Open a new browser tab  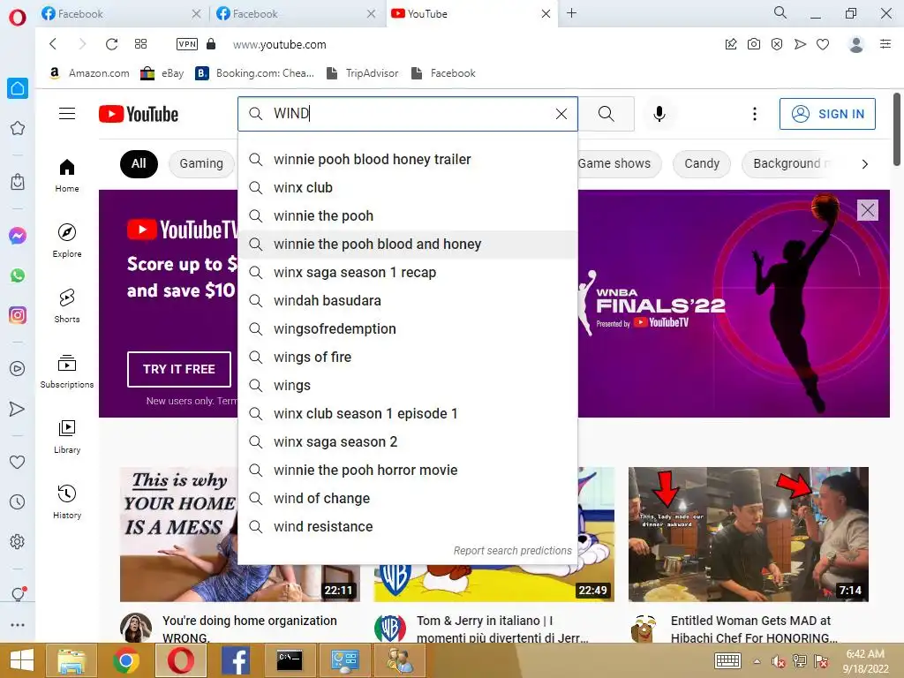click(571, 12)
